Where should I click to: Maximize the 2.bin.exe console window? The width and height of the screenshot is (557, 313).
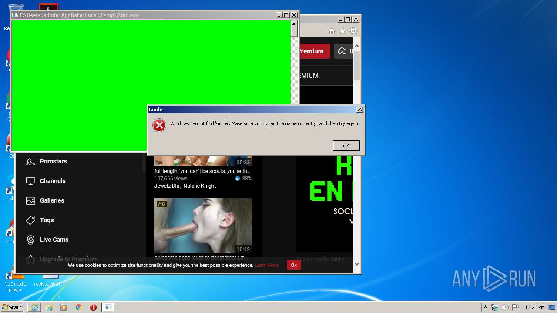pyautogui.click(x=286, y=15)
